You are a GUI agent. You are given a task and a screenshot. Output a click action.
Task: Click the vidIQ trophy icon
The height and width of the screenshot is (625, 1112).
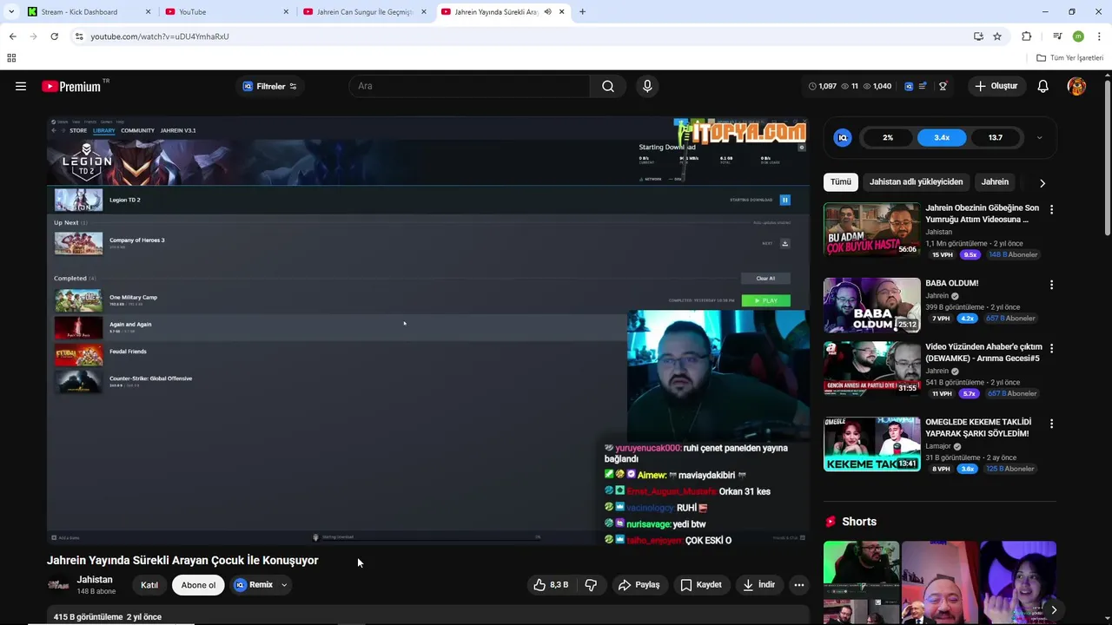943,86
